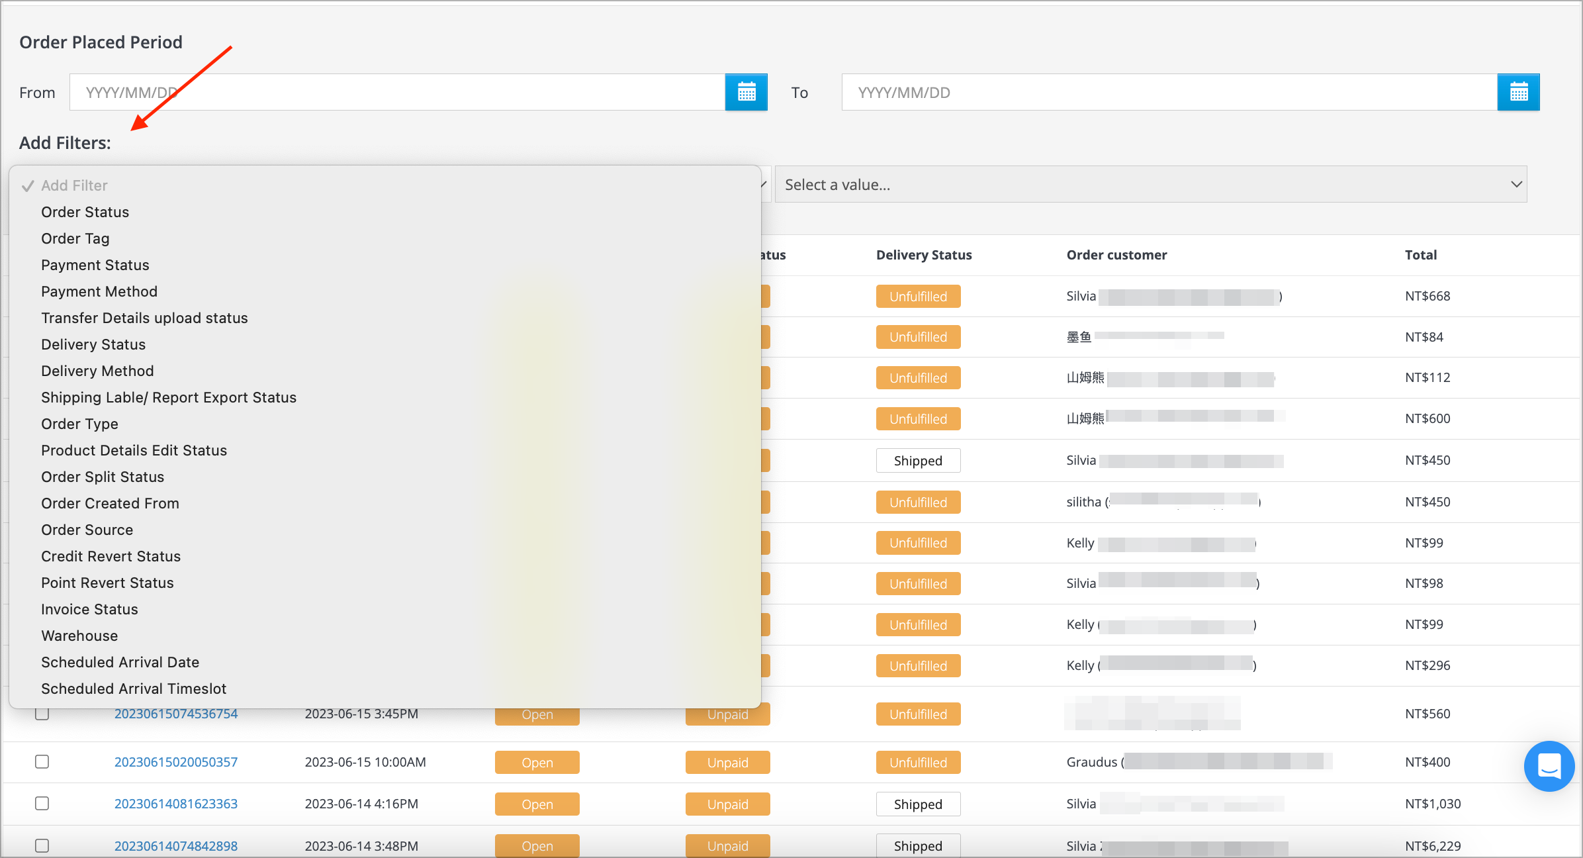
Task: Check the checkbox for order 20230614081623363
Action: (x=42, y=803)
